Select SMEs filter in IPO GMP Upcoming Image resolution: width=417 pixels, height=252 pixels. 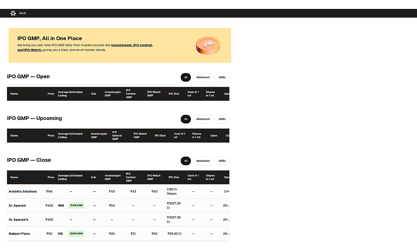[x=222, y=119]
